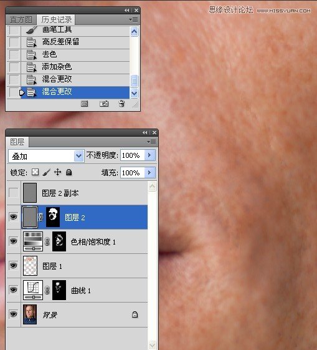The height and width of the screenshot is (350, 317).
Task: Select the 色相/饱和度 1 adjustment icon
Action: 33,241
